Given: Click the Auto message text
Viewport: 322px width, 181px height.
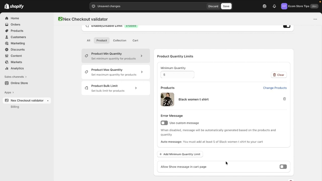Looking at the screenshot, I should (212, 142).
